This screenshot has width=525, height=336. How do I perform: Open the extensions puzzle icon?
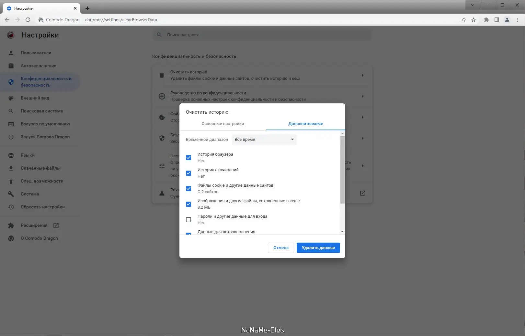(486, 20)
